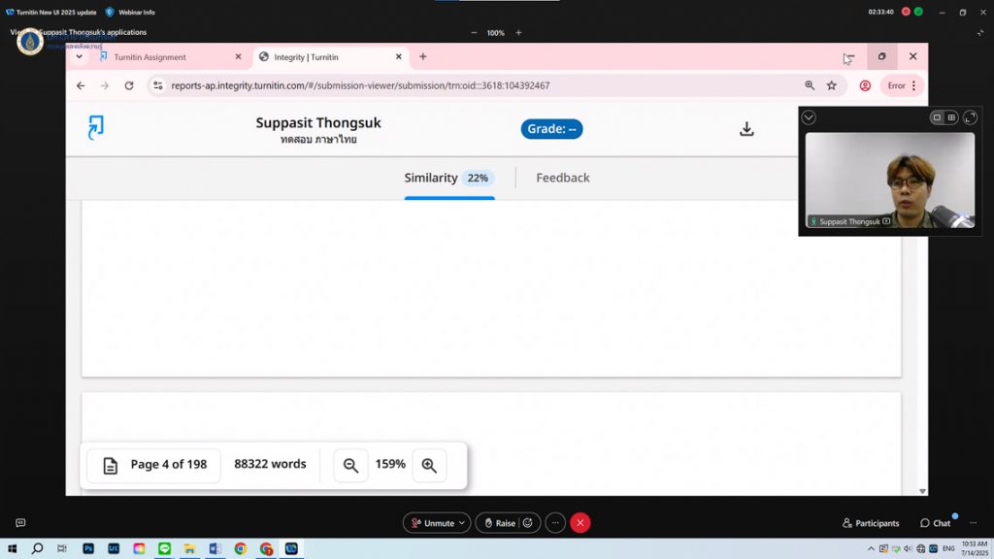The image size is (994, 559).
Task: Collapse the speaker video panel chevron
Action: [809, 117]
